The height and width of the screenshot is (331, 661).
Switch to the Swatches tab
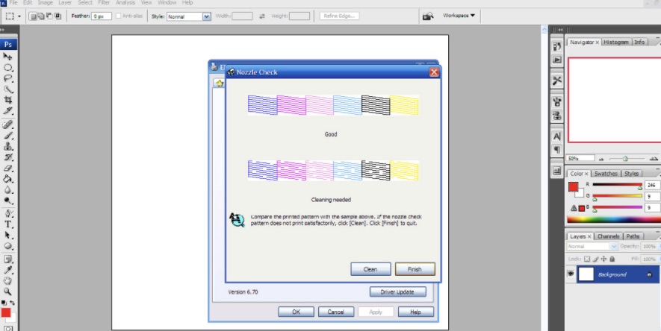point(605,173)
